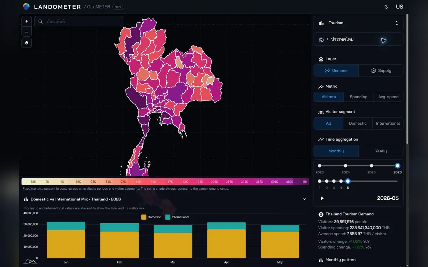Focus the area search input field
428x267 pixels.
pos(79,22)
